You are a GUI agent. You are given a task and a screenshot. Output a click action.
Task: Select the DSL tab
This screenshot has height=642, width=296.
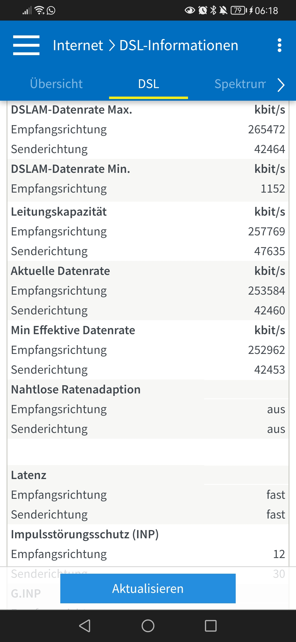pyautogui.click(x=149, y=84)
